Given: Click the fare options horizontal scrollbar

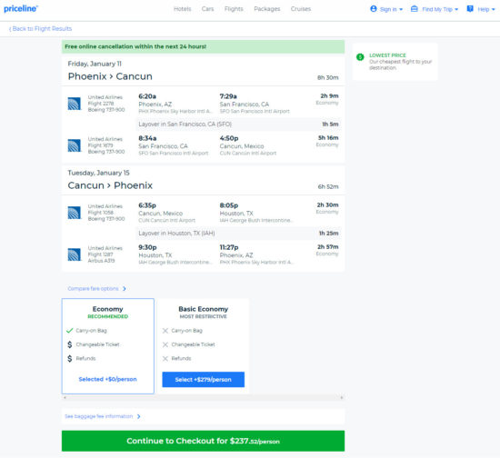Looking at the screenshot, I should (203, 397).
